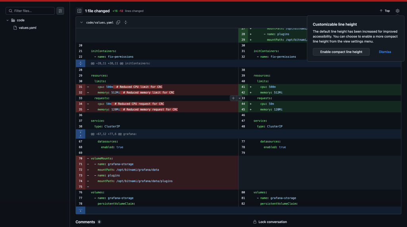The width and height of the screenshot is (407, 227).
Task: Open values.yaml in file tree
Action: pos(27,28)
